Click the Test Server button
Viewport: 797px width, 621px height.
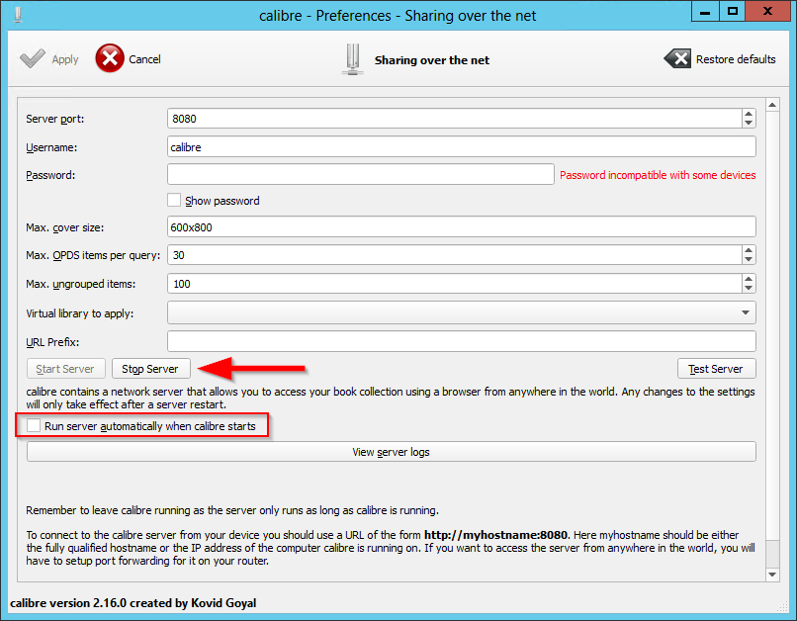(x=717, y=369)
